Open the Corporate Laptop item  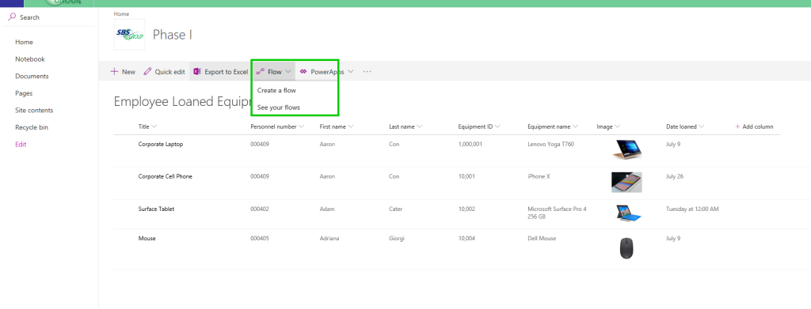[160, 144]
